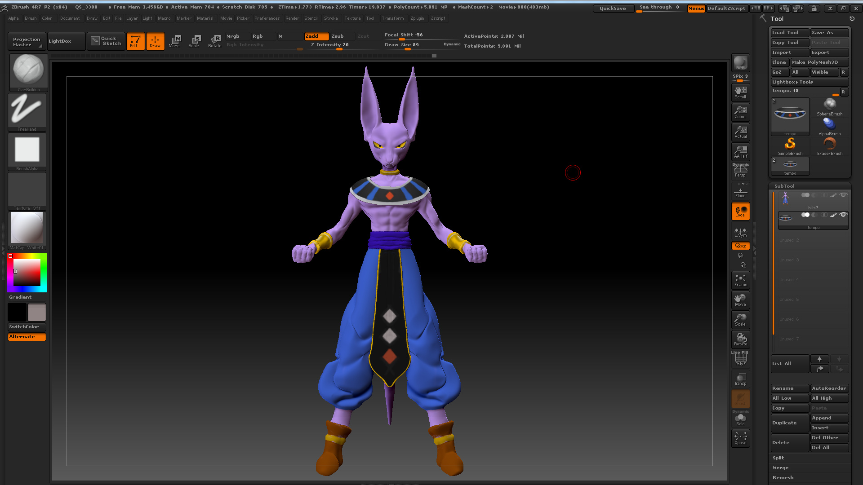This screenshot has height=485, width=863.
Task: Click the BPR render icon
Action: point(740,63)
